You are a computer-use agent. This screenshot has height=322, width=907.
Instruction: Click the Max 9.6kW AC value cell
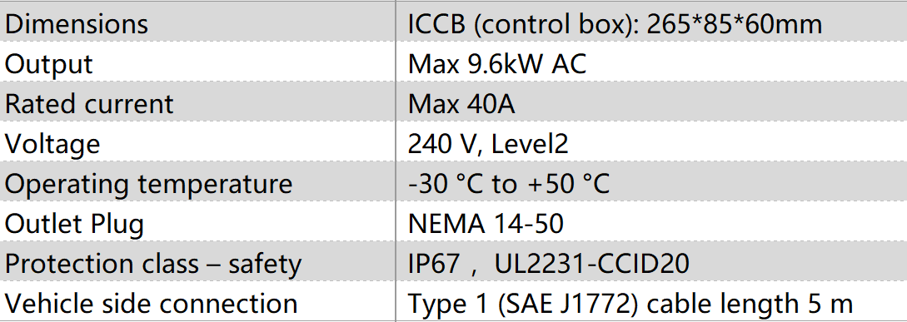651,62
